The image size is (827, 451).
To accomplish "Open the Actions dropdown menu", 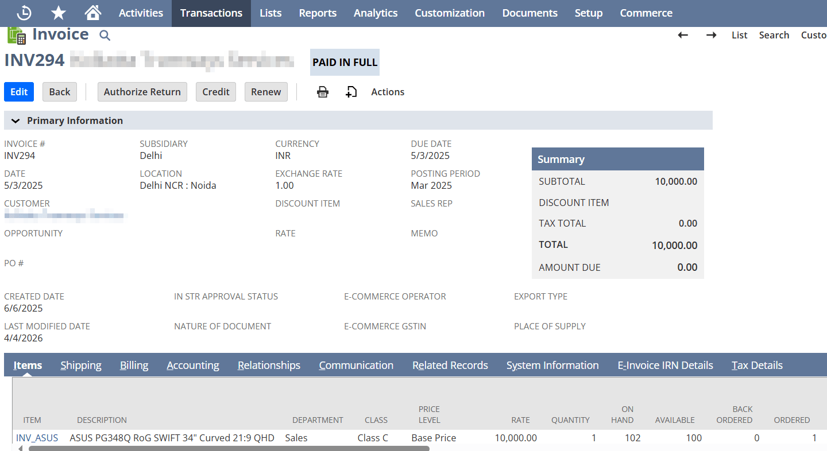I will pyautogui.click(x=387, y=92).
